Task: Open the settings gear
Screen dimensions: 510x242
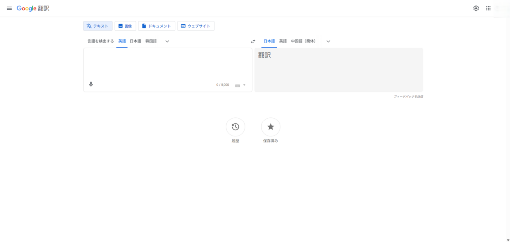Action: [x=476, y=8]
